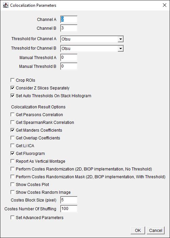The height and width of the screenshot is (238, 170).
Task: Confirm settings with the OK button
Action: [138, 230]
